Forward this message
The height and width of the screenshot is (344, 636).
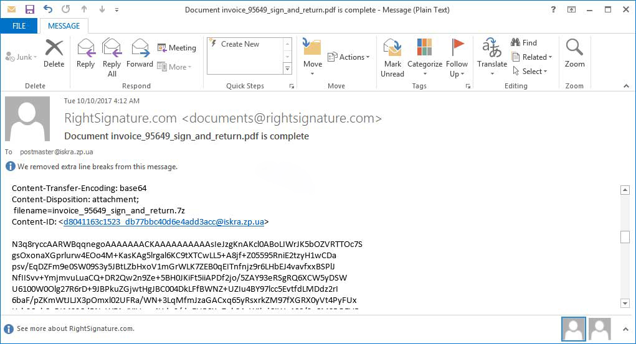pyautogui.click(x=140, y=53)
